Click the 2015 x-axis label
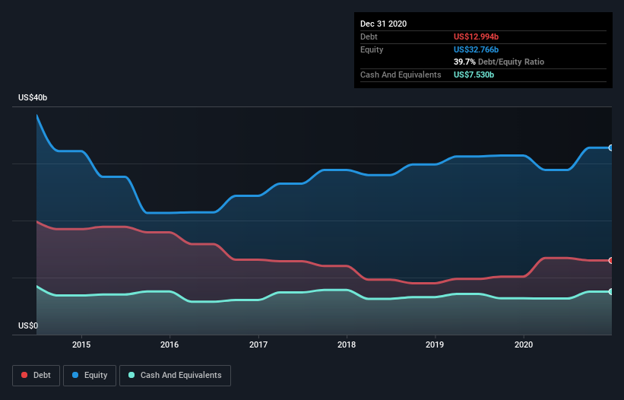Image resolution: width=624 pixels, height=400 pixels. pos(81,344)
